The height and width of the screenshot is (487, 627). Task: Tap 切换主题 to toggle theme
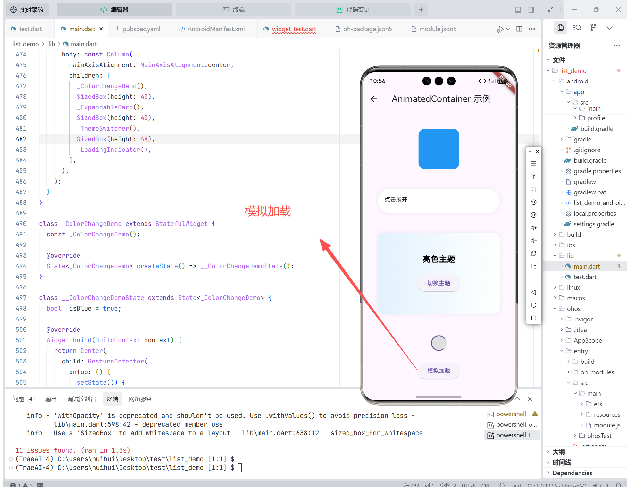point(439,283)
